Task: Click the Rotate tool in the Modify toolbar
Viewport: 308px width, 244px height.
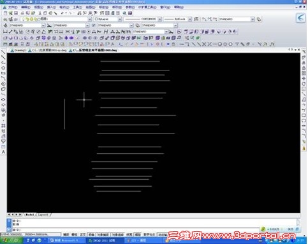Action: [x=304, y=84]
